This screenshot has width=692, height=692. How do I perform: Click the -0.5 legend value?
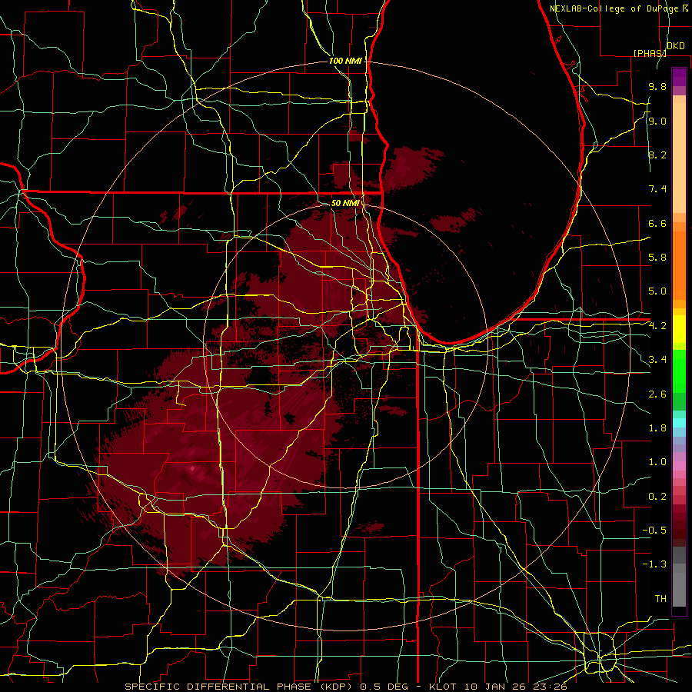click(x=654, y=531)
